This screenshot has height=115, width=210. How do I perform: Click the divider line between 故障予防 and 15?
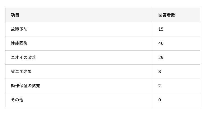click(x=153, y=29)
